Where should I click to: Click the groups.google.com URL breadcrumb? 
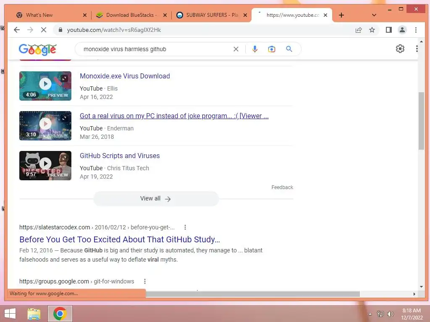pyautogui.click(x=76, y=281)
